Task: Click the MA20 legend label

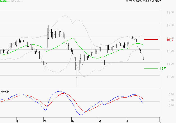Action: point(3,1)
